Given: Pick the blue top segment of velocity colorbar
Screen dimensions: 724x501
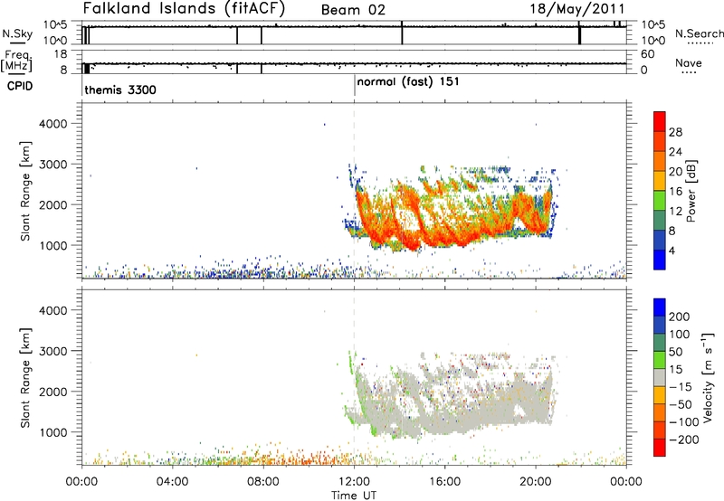Looking at the screenshot, I should [x=660, y=307].
